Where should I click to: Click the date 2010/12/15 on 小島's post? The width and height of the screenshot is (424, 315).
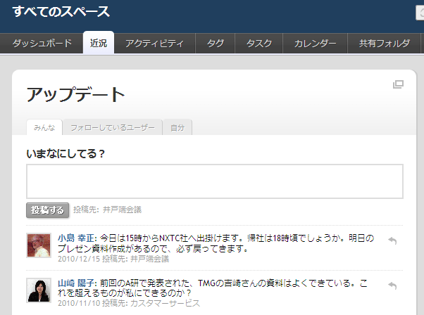pos(79,259)
